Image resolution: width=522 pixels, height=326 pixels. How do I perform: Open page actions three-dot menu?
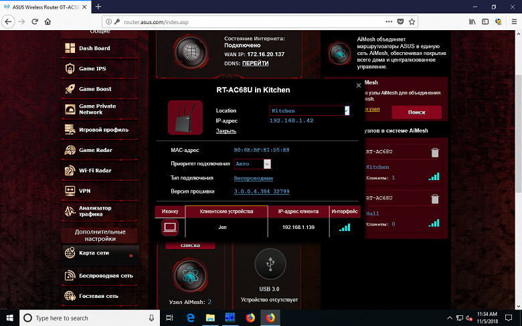[x=389, y=21]
